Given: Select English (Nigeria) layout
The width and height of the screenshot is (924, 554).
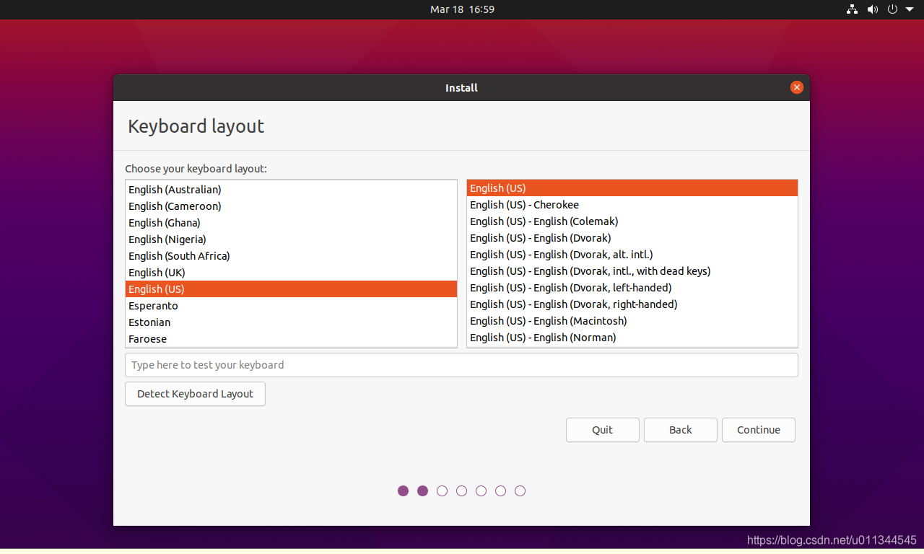Looking at the screenshot, I should [x=291, y=239].
